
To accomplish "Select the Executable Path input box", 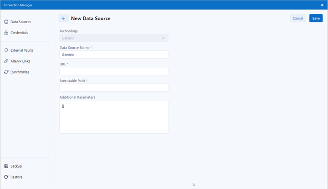I will (113, 88).
